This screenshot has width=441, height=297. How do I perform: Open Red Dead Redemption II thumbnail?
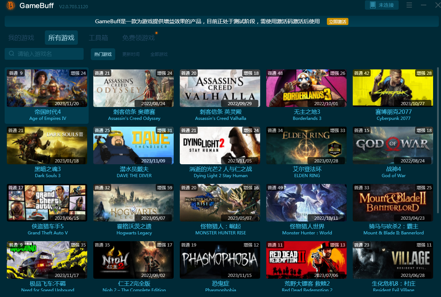[306, 260]
